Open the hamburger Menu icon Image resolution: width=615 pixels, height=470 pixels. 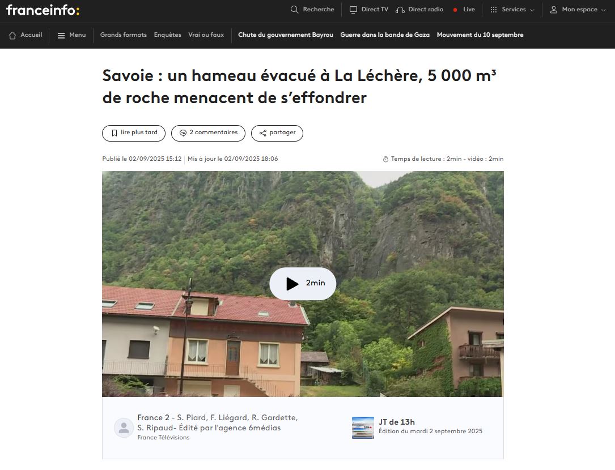pos(61,35)
